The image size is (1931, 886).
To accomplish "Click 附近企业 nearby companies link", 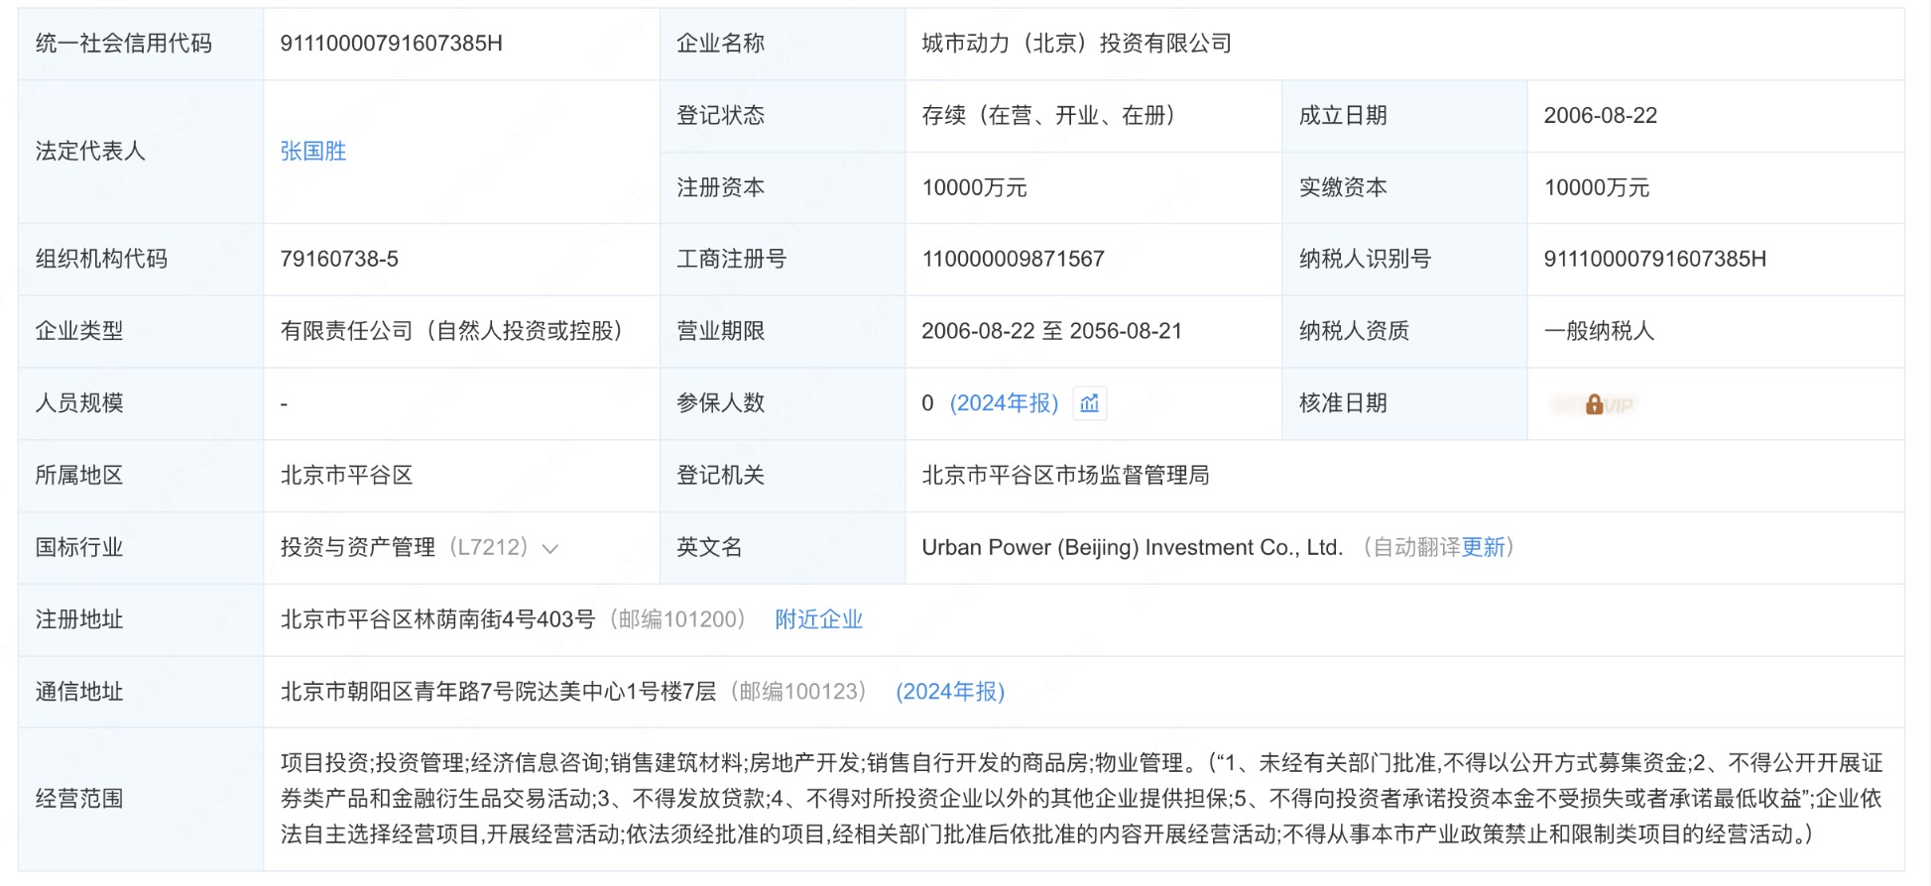I will click(x=818, y=619).
